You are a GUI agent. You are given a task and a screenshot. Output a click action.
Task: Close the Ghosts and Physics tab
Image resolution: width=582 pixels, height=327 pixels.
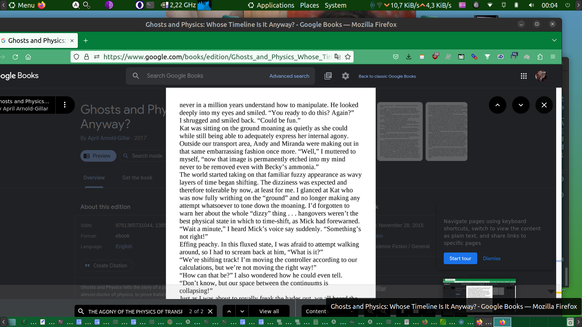pos(72,41)
